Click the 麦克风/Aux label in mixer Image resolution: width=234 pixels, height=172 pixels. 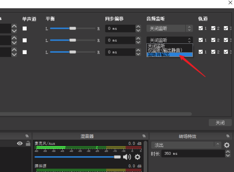(x=45, y=144)
